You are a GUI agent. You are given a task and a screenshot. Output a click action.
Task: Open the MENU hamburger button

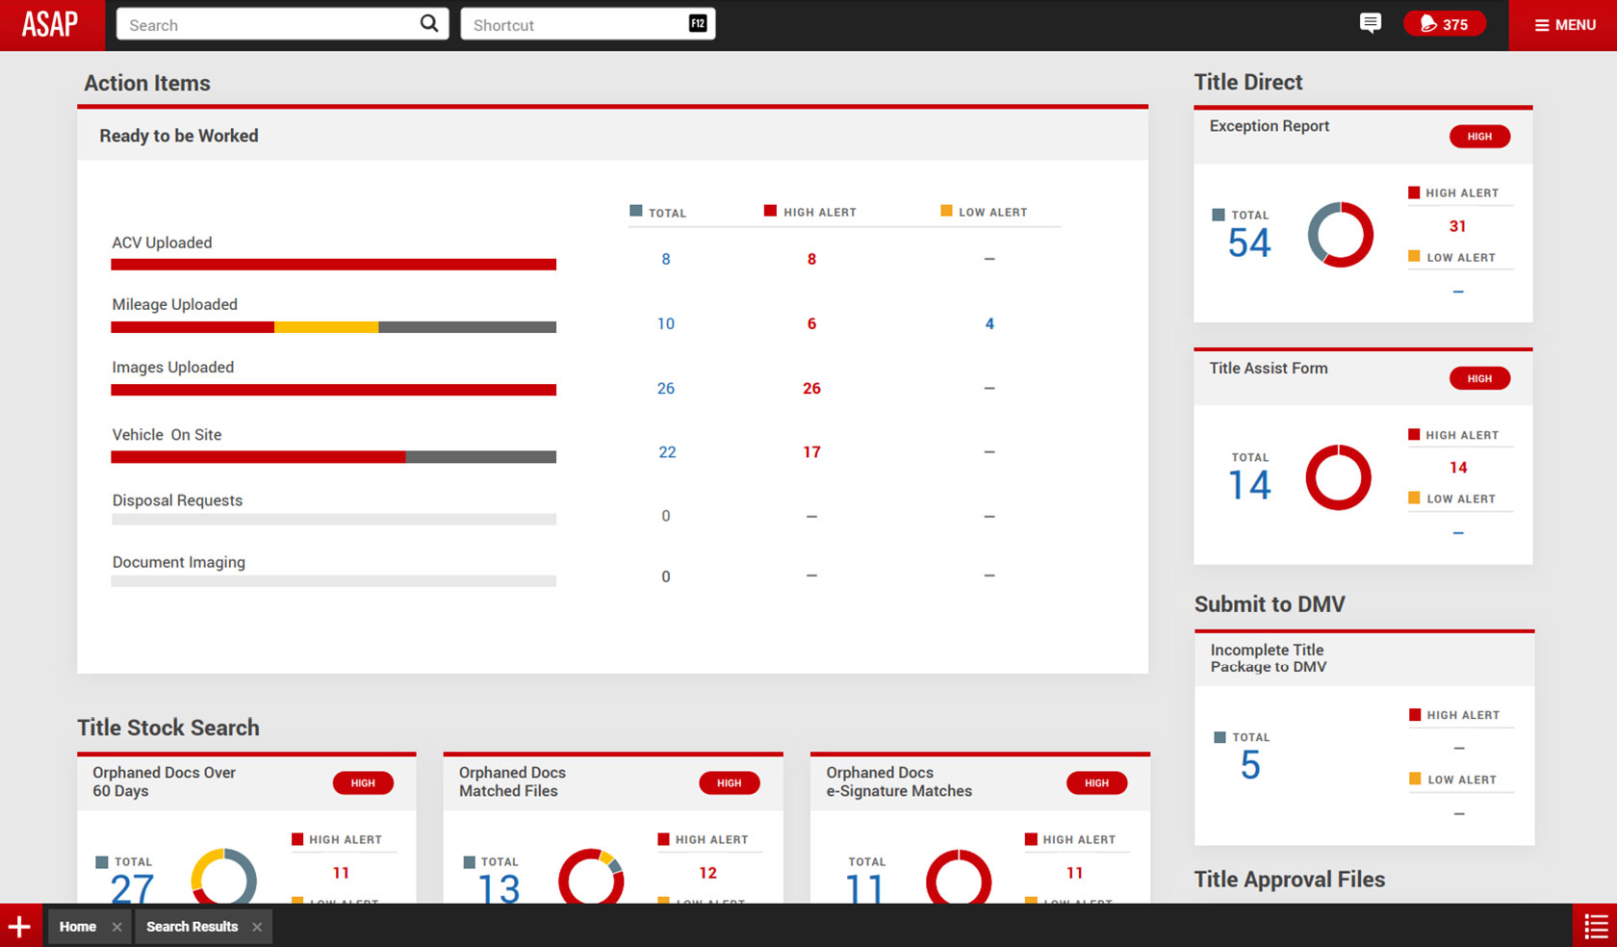[x=1564, y=25]
